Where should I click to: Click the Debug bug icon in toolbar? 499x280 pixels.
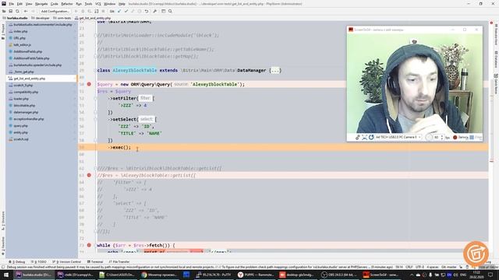83,11
